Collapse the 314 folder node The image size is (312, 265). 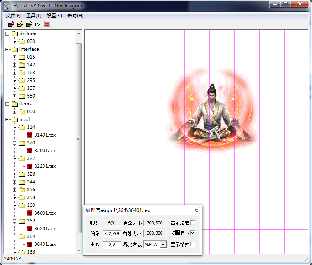coord(14,127)
